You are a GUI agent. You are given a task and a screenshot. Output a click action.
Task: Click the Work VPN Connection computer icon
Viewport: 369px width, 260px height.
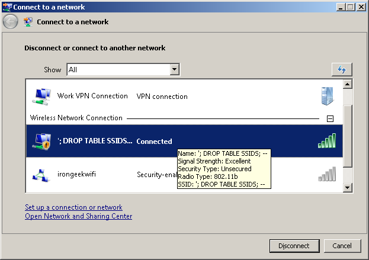pyautogui.click(x=41, y=96)
